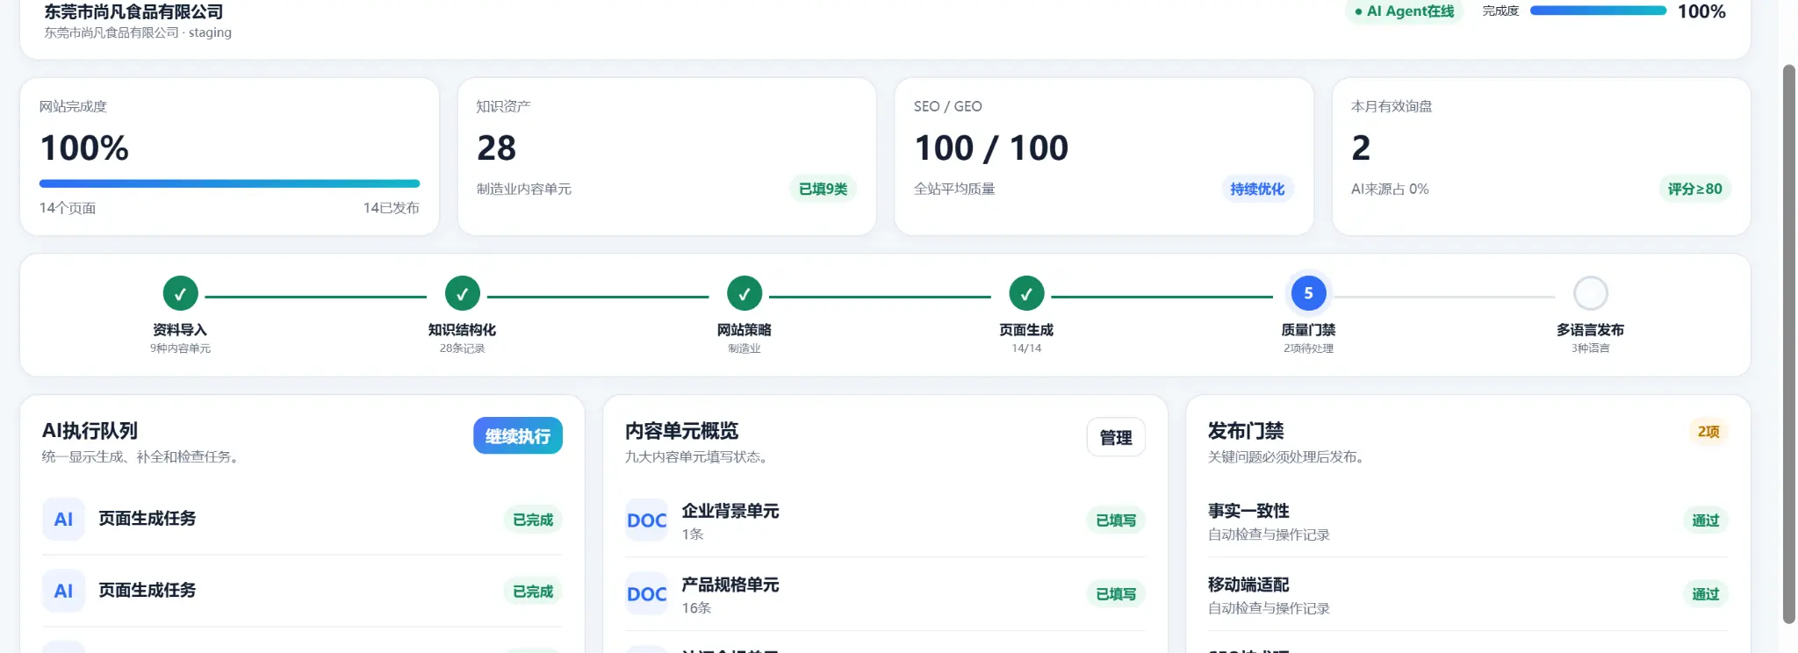Click the 已填9类 badge

pos(823,189)
